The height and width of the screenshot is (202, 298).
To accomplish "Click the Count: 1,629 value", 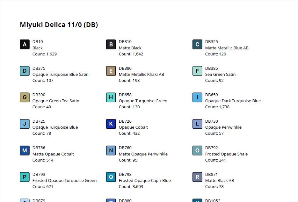I will tap(45, 54).
